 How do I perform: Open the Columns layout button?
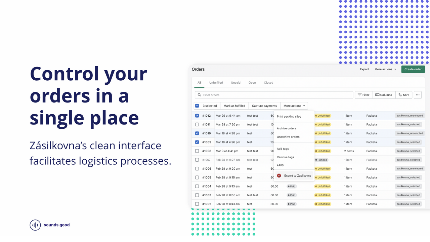[x=384, y=95]
